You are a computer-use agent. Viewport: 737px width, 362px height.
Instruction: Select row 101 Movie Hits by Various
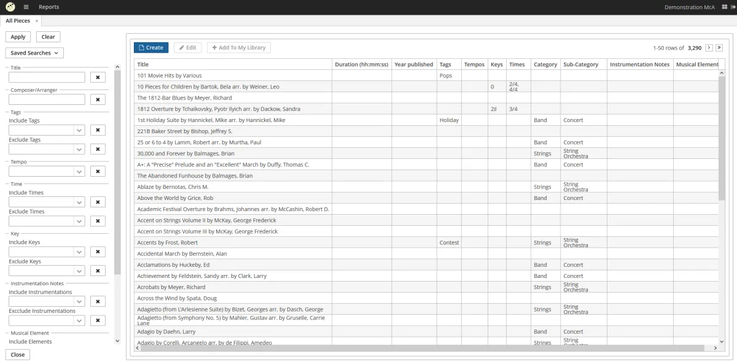point(426,75)
